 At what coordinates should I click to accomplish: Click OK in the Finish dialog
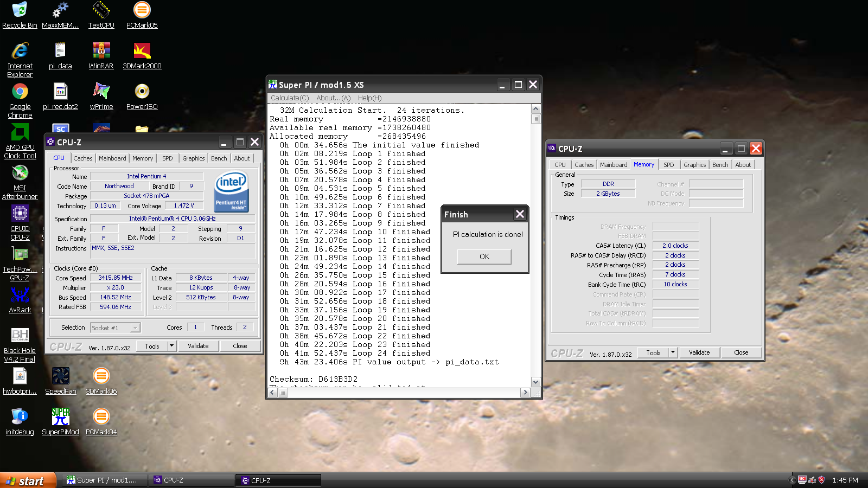484,256
